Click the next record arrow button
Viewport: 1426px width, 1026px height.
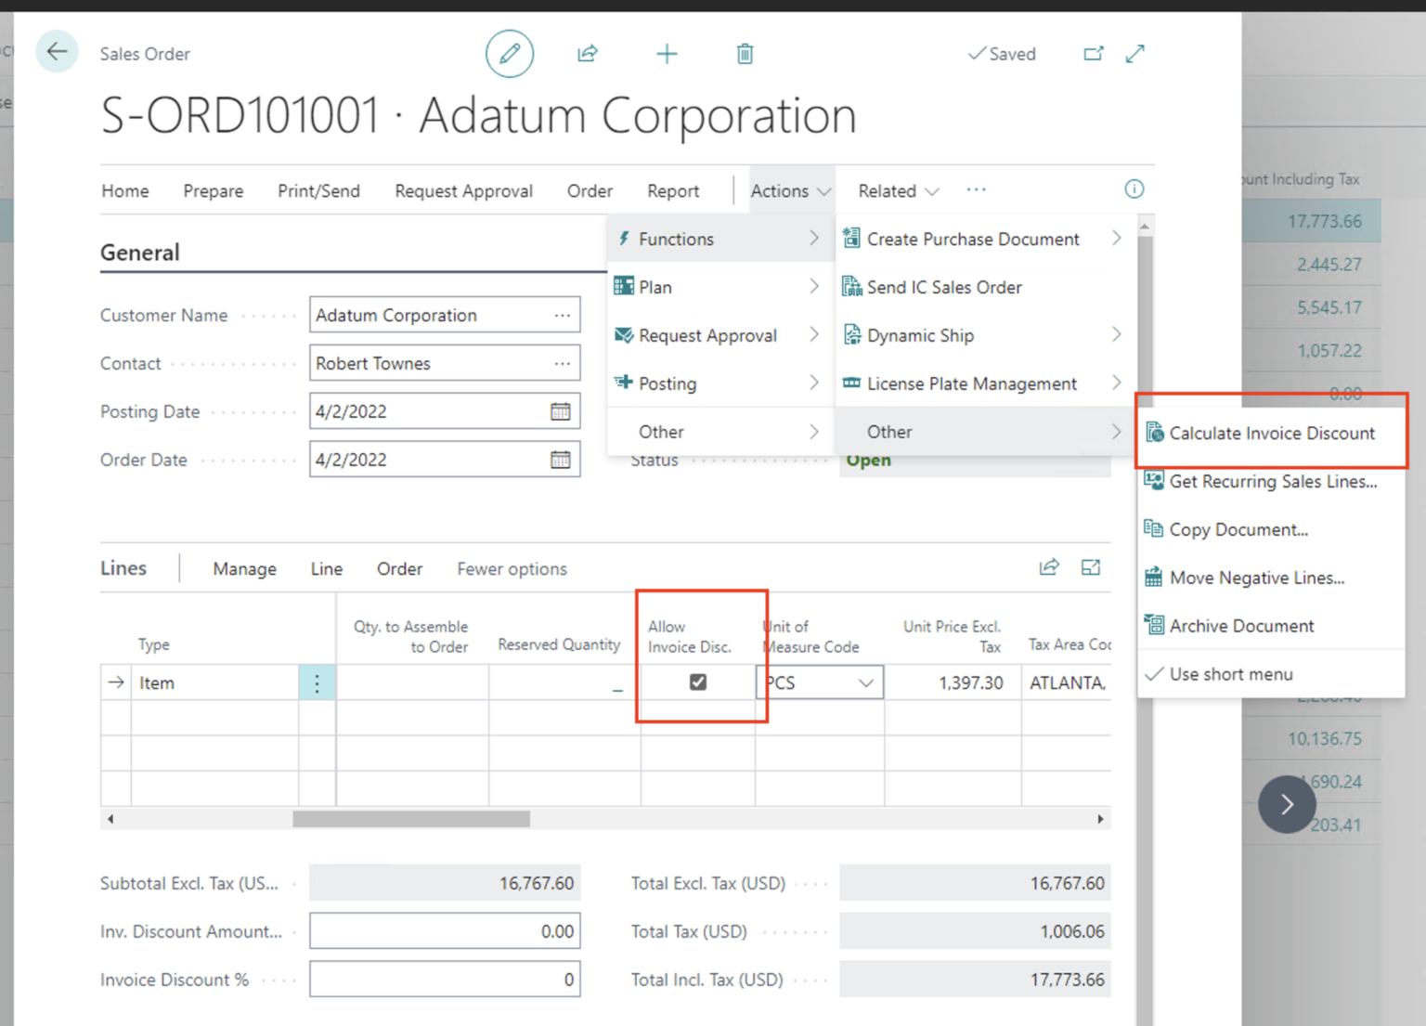point(1287,804)
